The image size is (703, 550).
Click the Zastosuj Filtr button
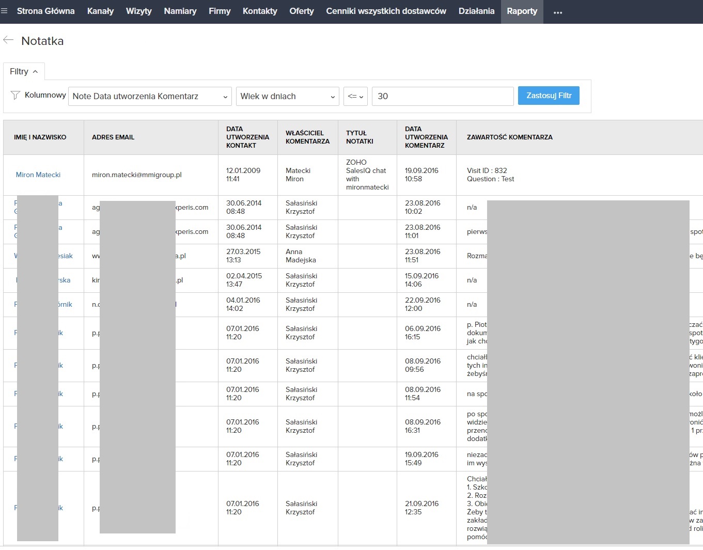pyautogui.click(x=548, y=96)
